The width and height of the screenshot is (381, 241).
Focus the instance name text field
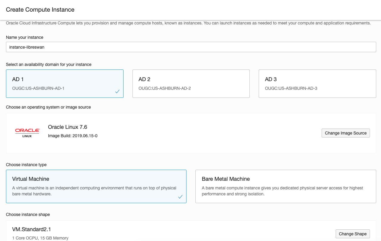coord(191,47)
